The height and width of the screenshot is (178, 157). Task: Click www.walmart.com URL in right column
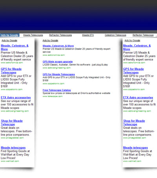click(132, 161)
